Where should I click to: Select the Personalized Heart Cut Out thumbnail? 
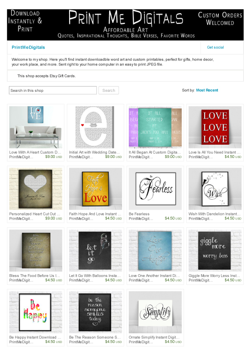36,189
